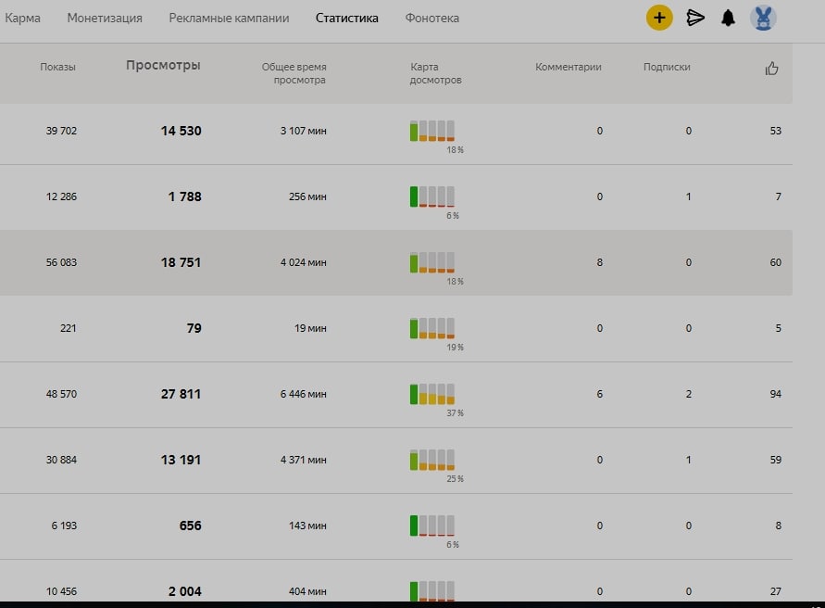The width and height of the screenshot is (825, 608).
Task: Click the comments value 8
Action: click(x=599, y=262)
